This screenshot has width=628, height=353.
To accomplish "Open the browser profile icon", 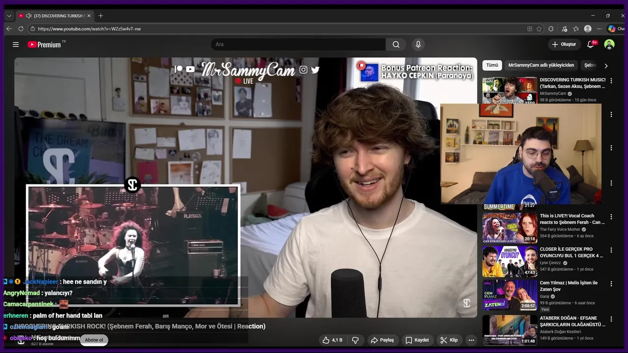I will pyautogui.click(x=588, y=29).
